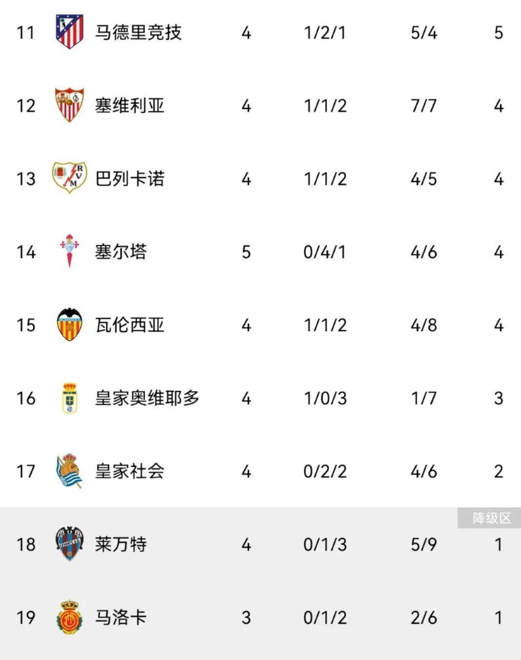Tap rank number 16 in standings
The height and width of the screenshot is (660, 521).
[x=26, y=398]
